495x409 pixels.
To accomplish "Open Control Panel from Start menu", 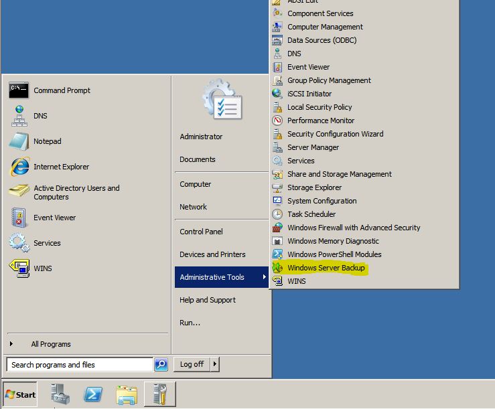I will (201, 232).
